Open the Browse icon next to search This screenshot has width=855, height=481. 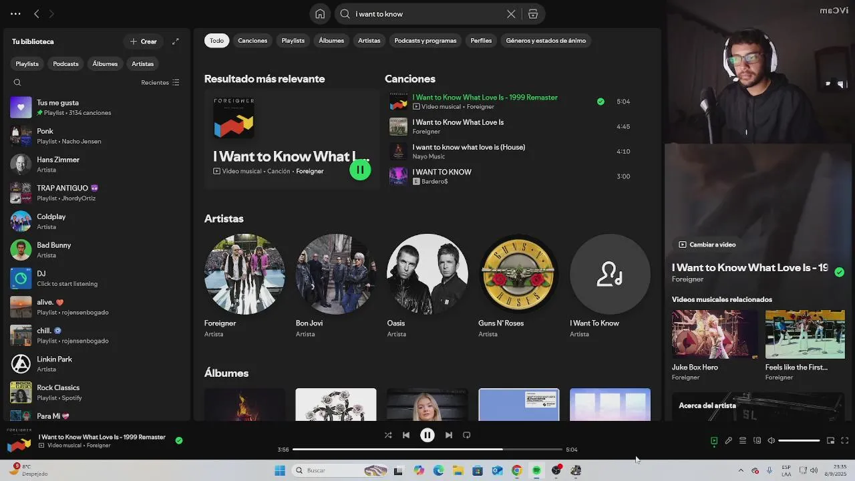click(532, 14)
